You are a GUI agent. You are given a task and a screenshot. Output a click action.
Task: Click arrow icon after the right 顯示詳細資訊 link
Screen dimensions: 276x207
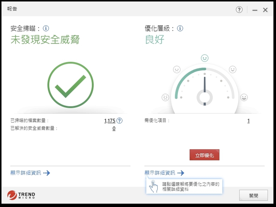click(x=181, y=173)
